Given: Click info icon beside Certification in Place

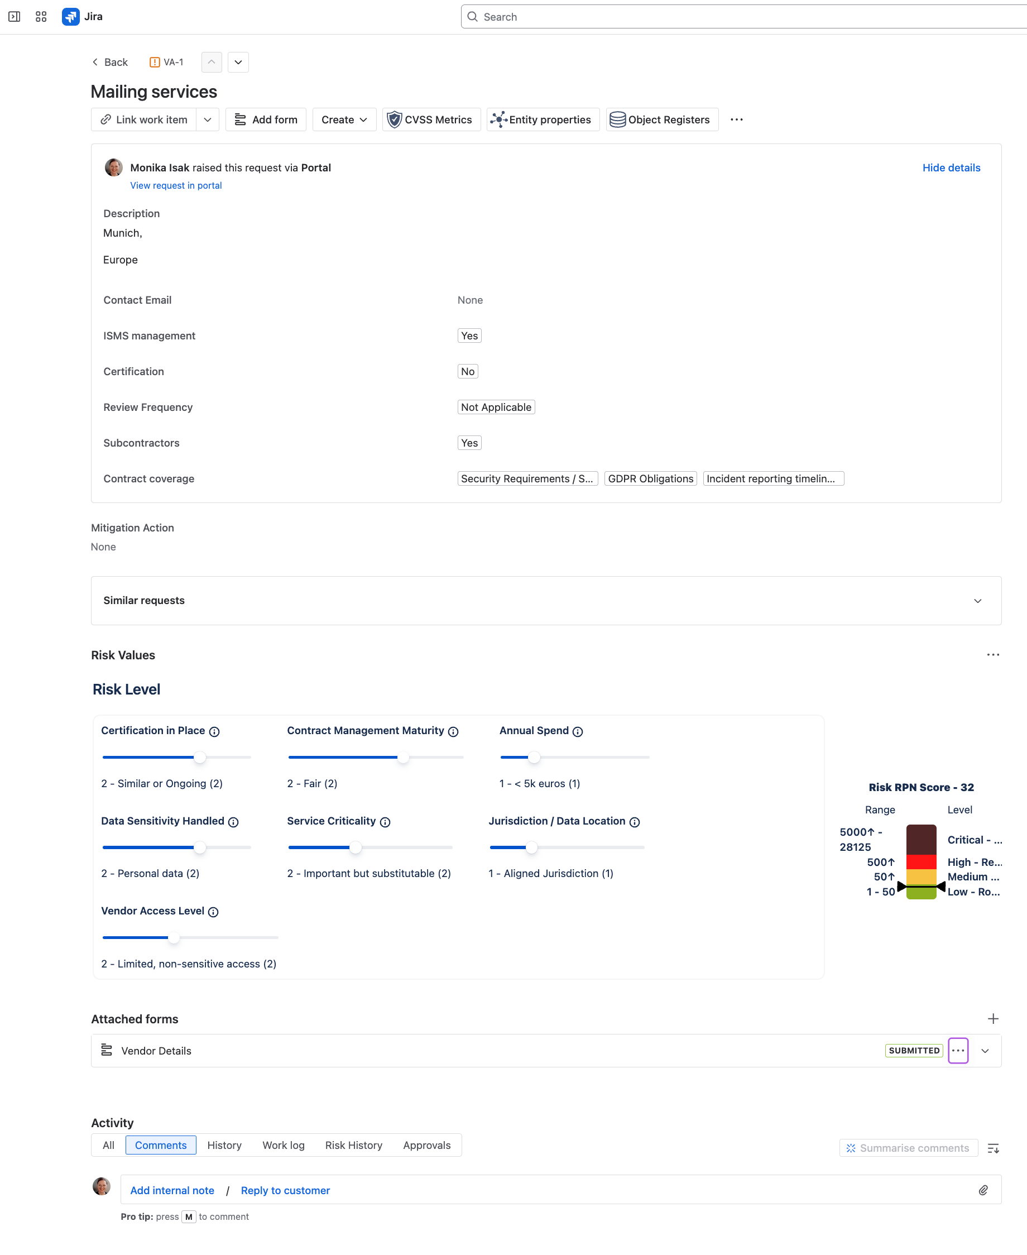Looking at the screenshot, I should (x=215, y=731).
